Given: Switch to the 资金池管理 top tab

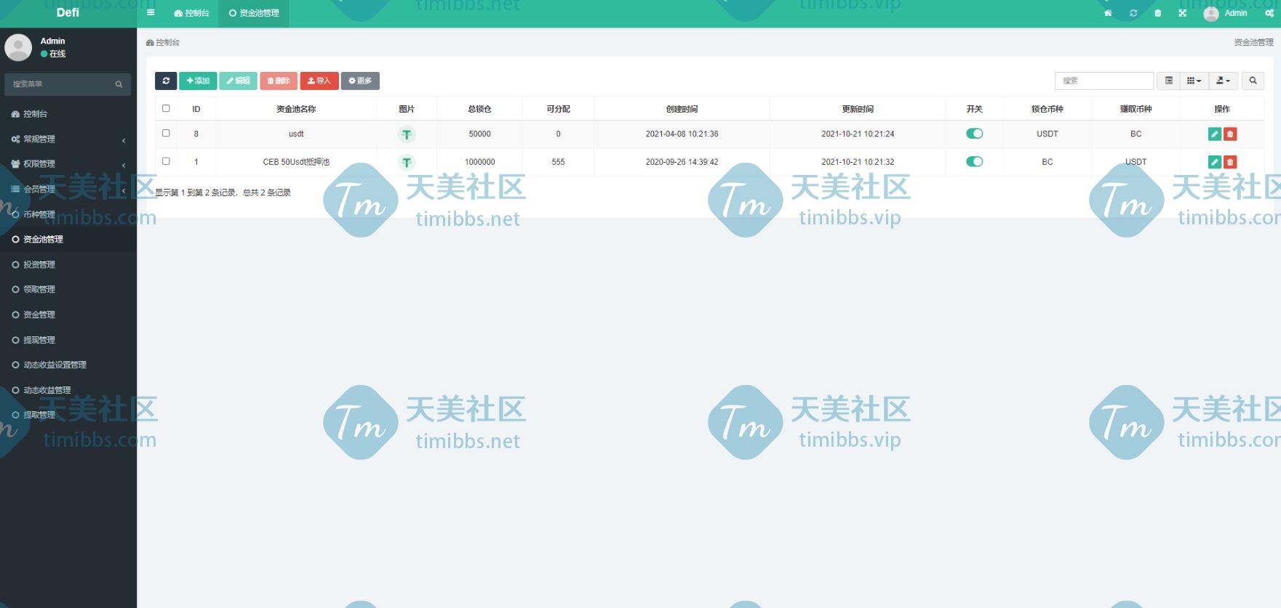Looking at the screenshot, I should pos(254,13).
